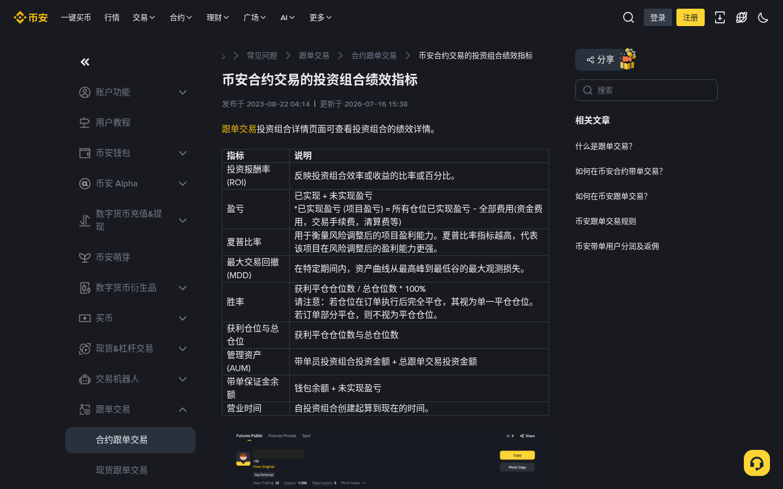Open the 广场 dropdown menu

[255, 17]
